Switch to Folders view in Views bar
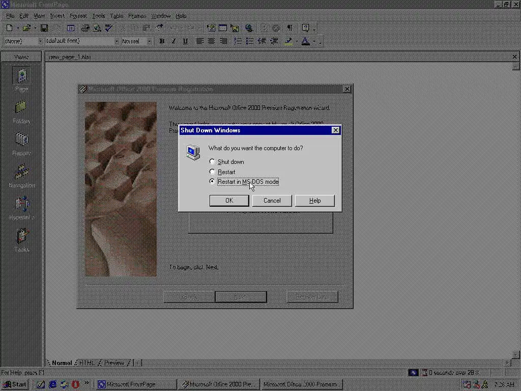521x391 pixels. [21, 111]
